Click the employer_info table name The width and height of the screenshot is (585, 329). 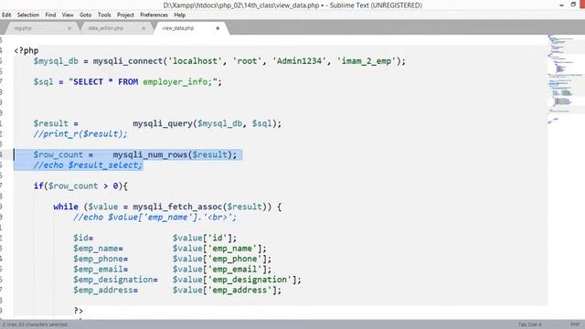click(x=175, y=82)
